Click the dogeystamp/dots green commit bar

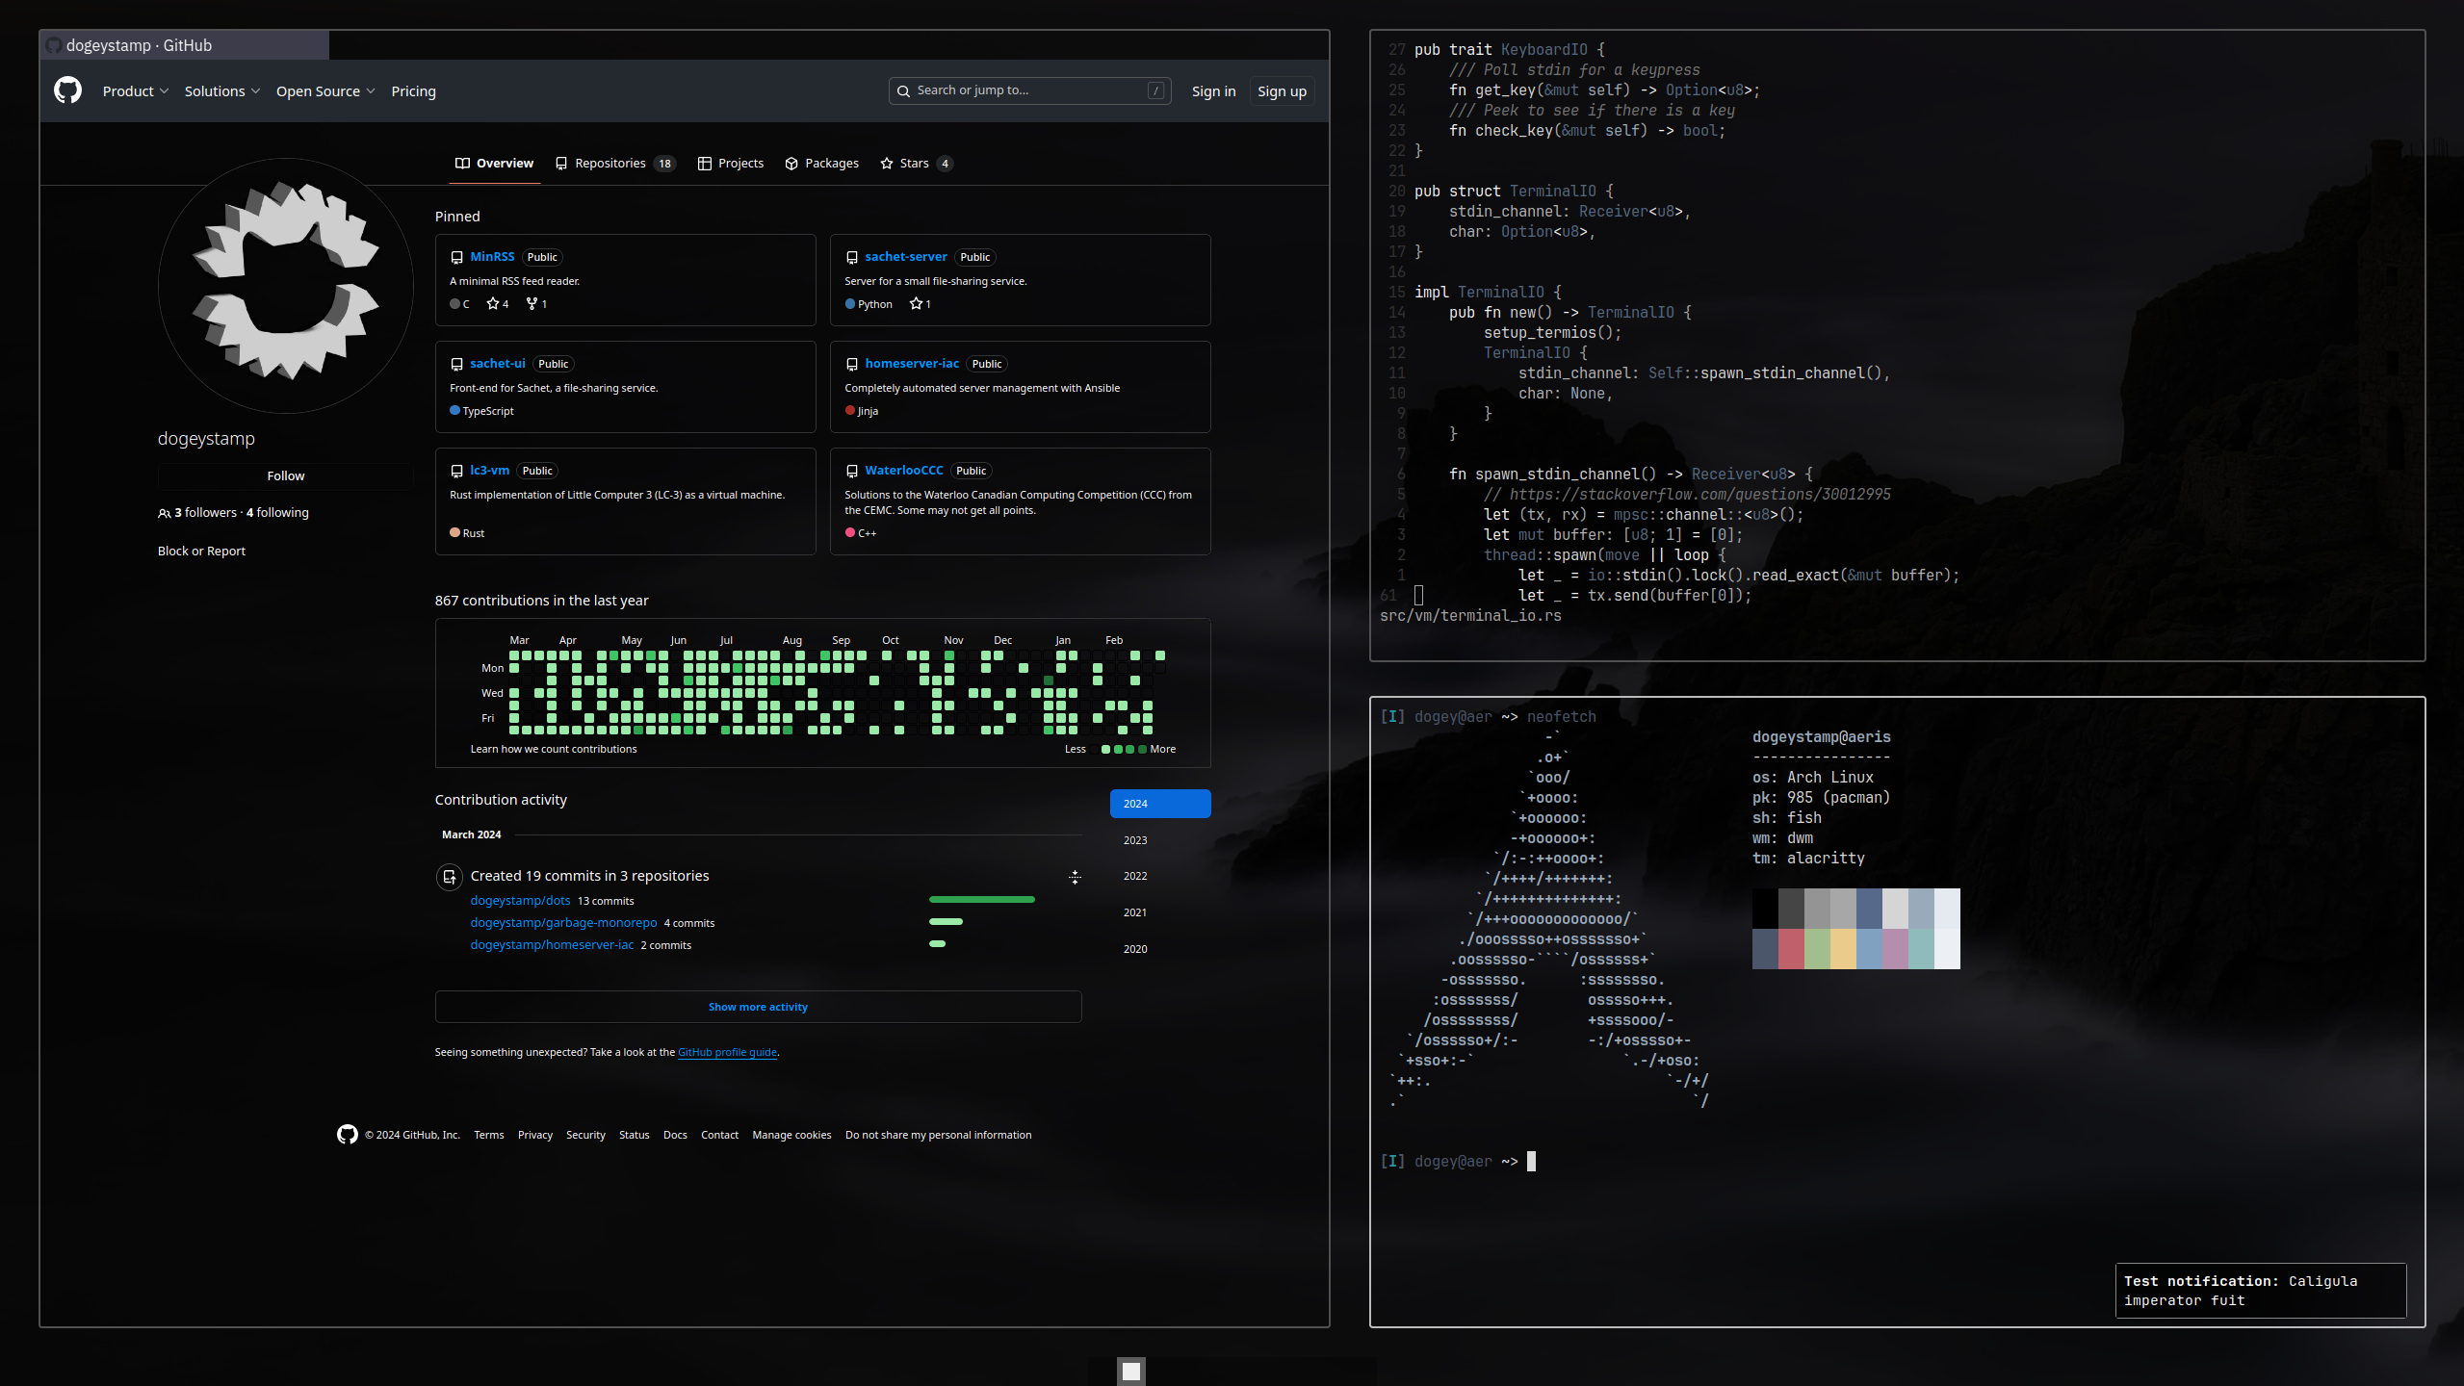click(981, 900)
